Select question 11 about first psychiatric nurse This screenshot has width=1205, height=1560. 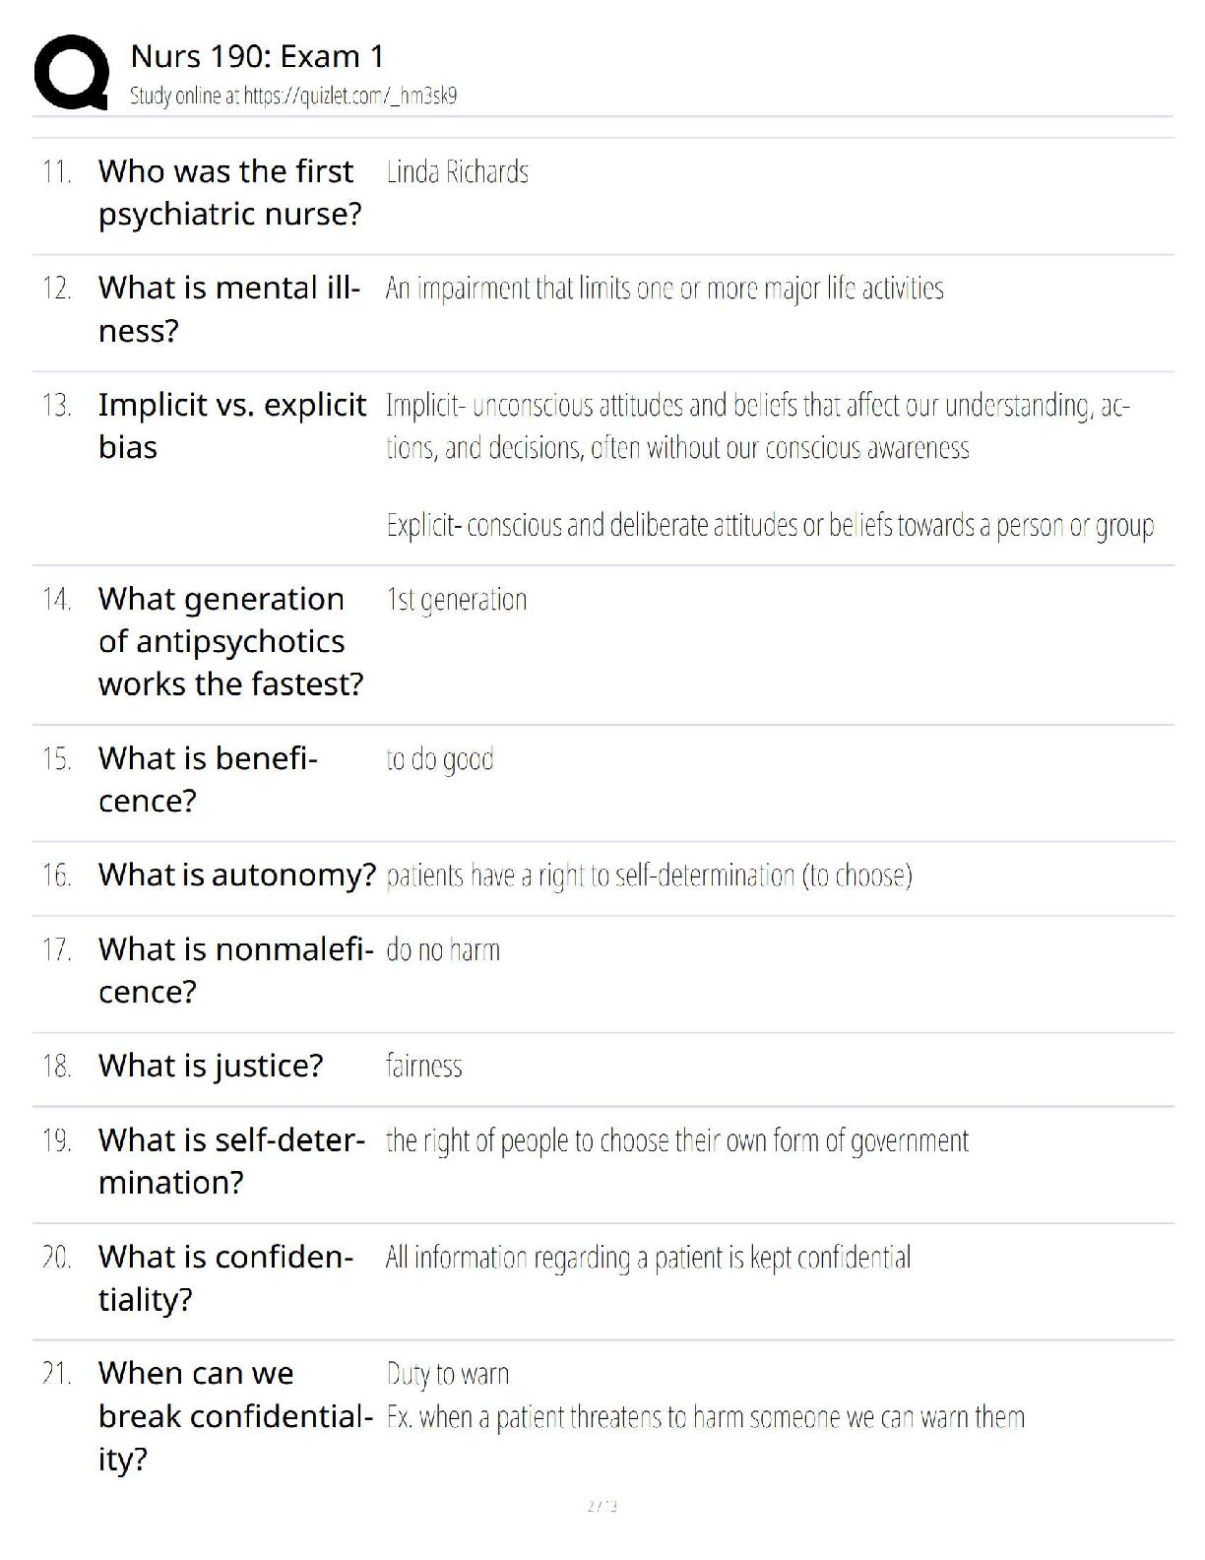pos(230,192)
